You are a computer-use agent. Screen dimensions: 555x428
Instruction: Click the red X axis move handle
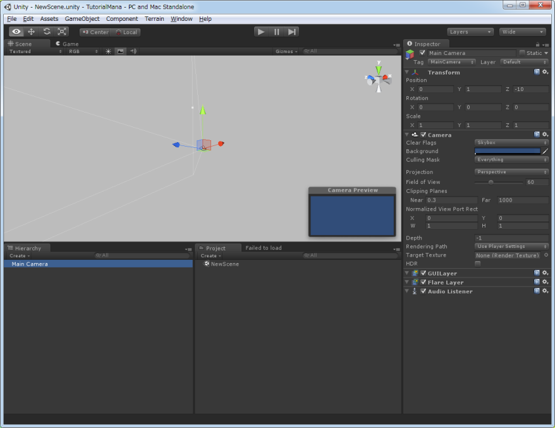pyautogui.click(x=221, y=144)
